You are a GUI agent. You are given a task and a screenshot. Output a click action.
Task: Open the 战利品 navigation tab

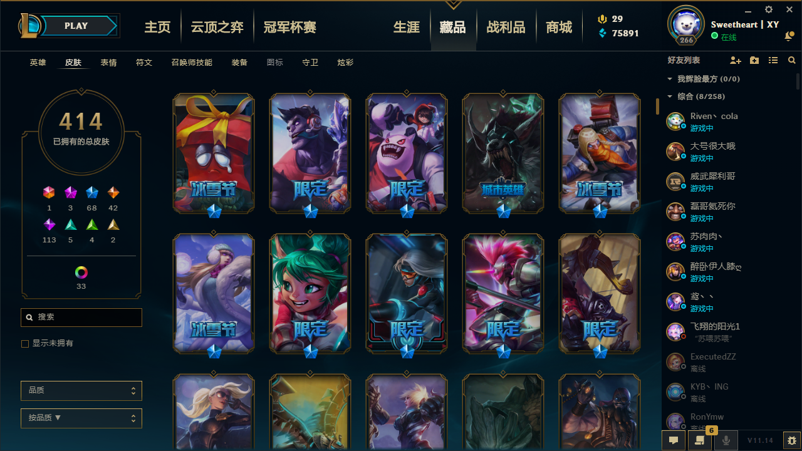pyautogui.click(x=506, y=27)
